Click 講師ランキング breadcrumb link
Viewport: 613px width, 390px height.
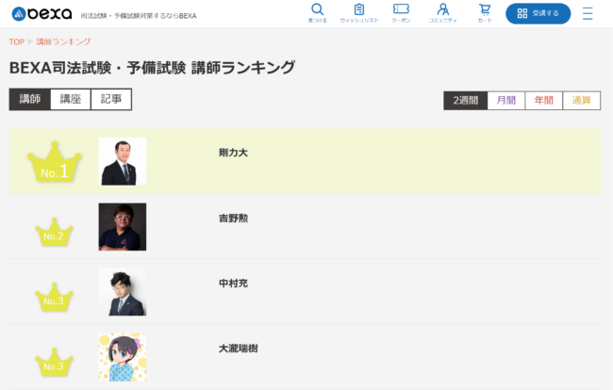tap(63, 41)
